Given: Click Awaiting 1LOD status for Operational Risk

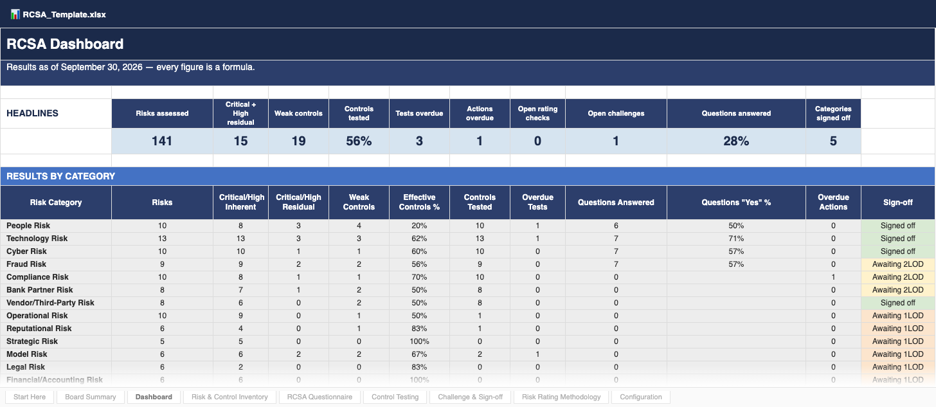Looking at the screenshot, I should 898,316.
